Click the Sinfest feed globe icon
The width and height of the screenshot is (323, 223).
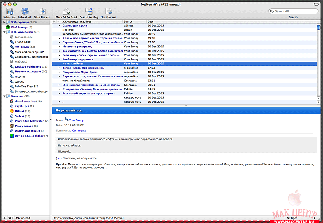point(12,116)
